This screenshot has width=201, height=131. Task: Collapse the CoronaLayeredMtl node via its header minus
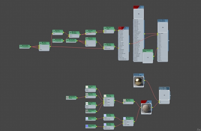click(x=167, y=20)
